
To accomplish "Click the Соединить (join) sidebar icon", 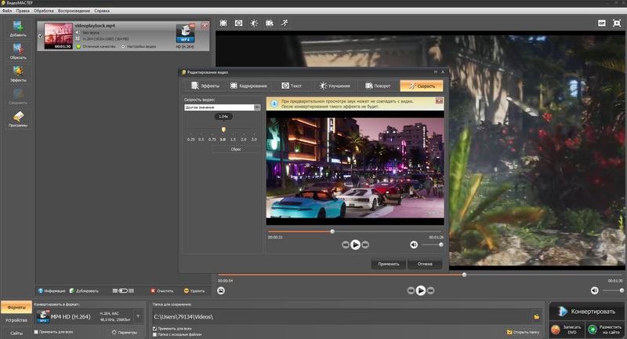I will click(18, 97).
